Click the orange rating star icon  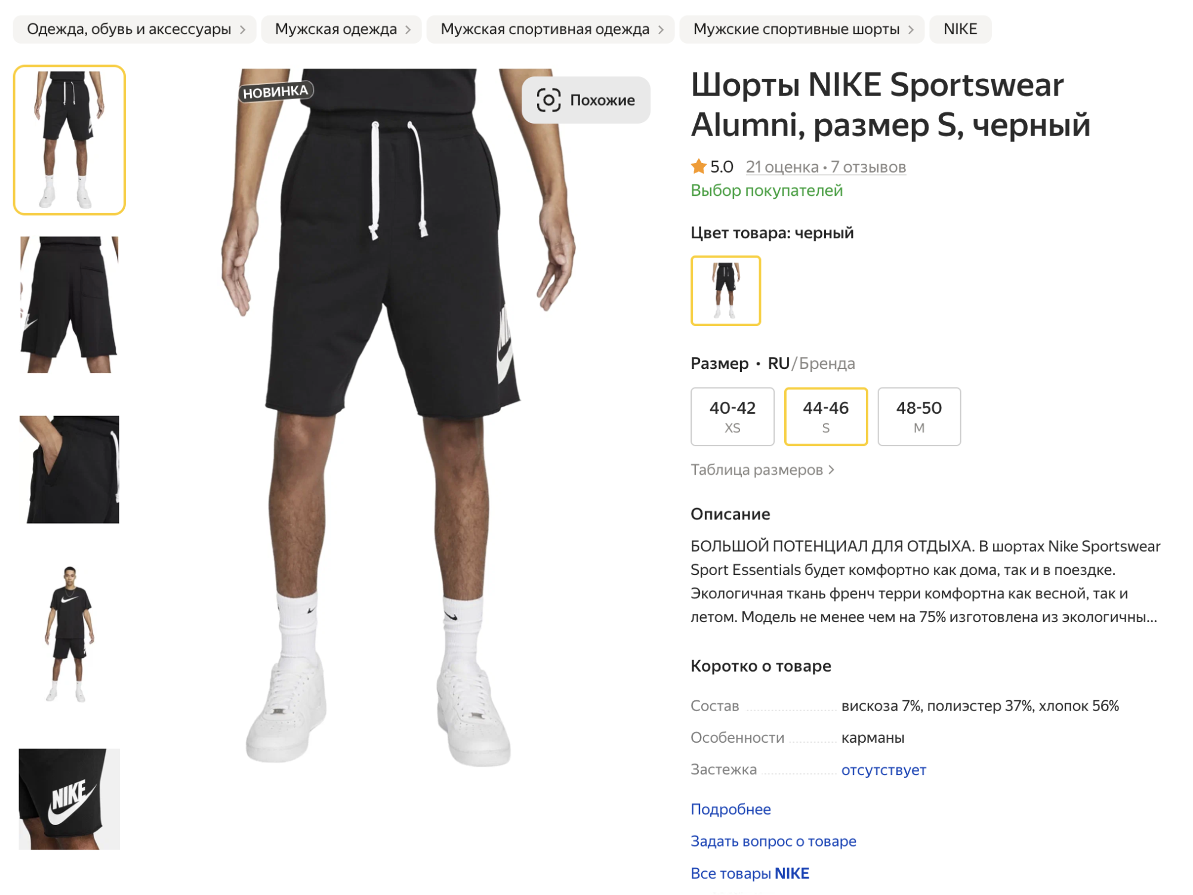click(x=698, y=167)
